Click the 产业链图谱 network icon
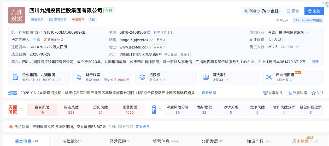The height and width of the screenshot is (146, 329). click(x=269, y=77)
